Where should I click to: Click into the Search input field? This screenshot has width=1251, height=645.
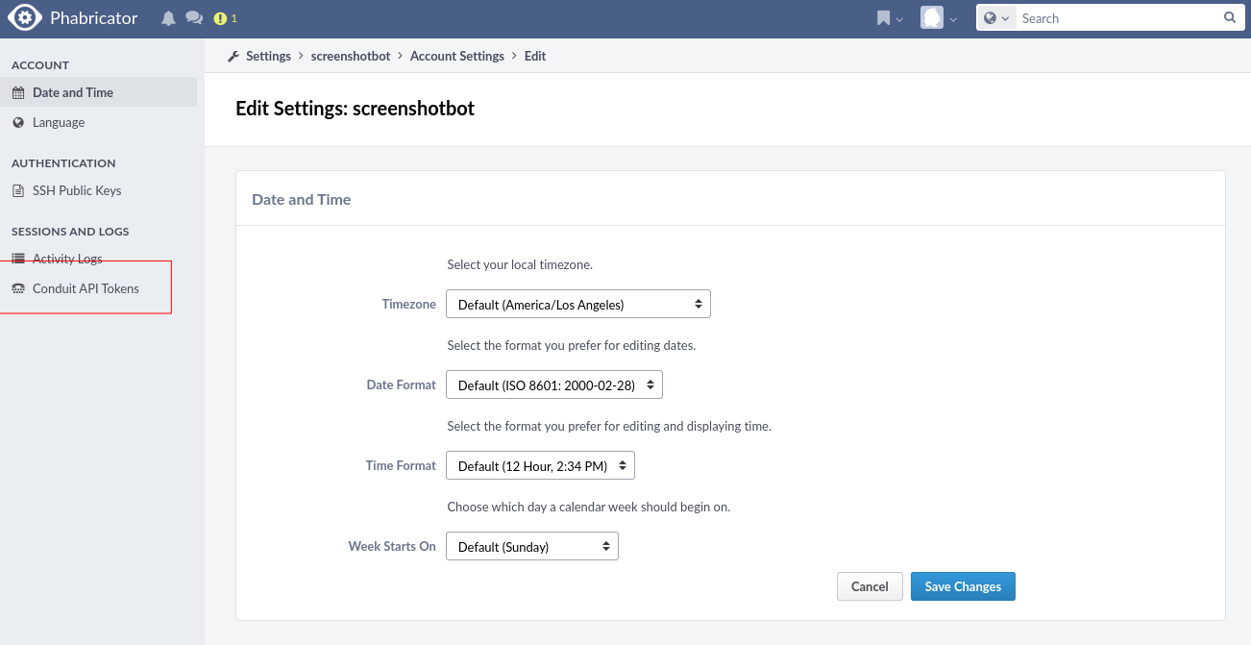pyautogui.click(x=1116, y=18)
